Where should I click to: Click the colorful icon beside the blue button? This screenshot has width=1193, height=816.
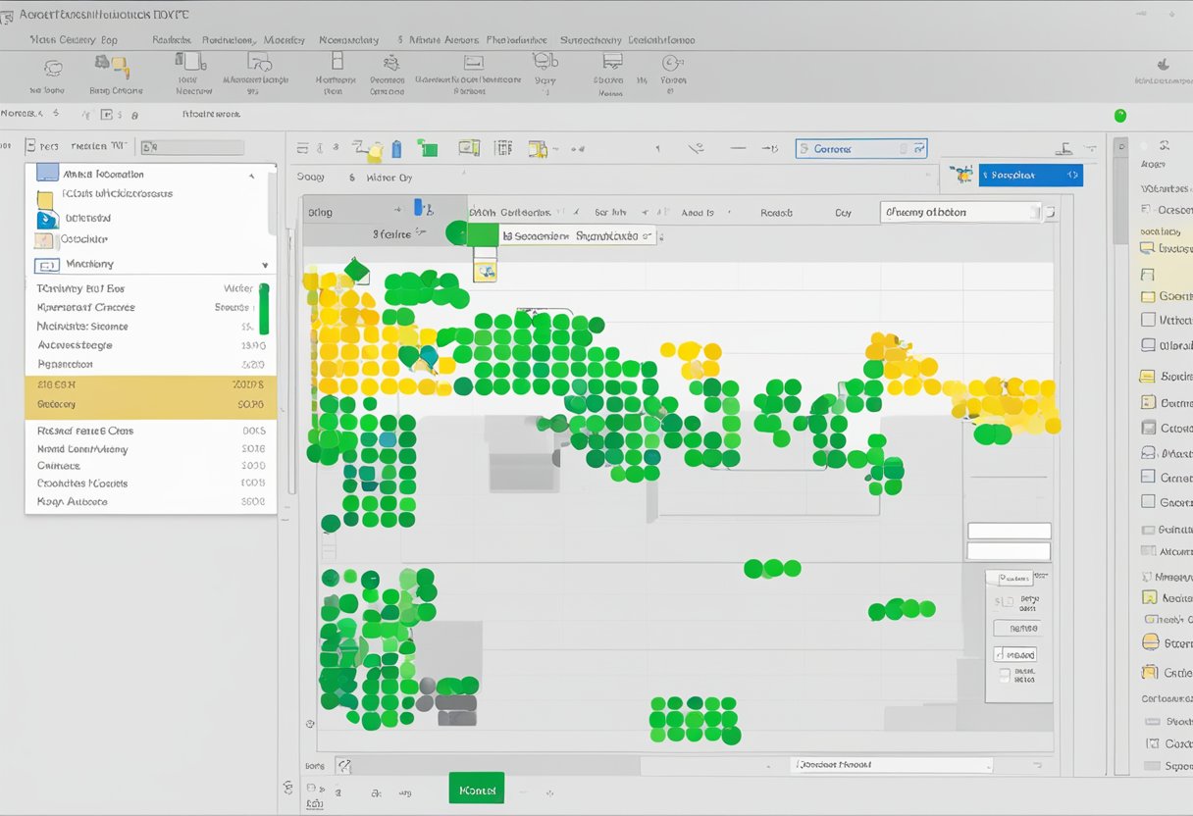pyautogui.click(x=962, y=175)
